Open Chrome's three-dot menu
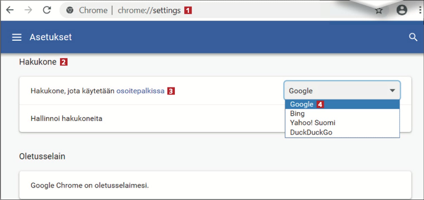 420,10
